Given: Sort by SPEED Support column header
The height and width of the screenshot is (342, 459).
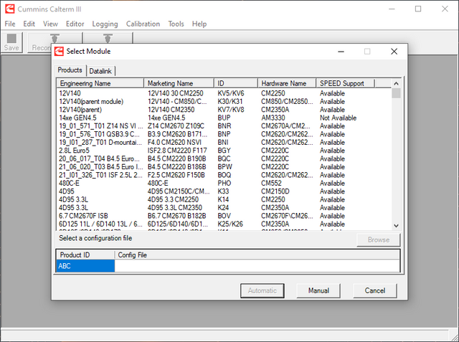Looking at the screenshot, I should 346,83.
